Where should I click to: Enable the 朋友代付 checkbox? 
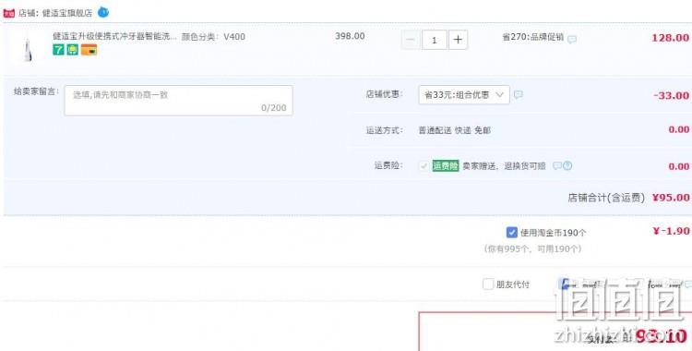[x=488, y=284]
